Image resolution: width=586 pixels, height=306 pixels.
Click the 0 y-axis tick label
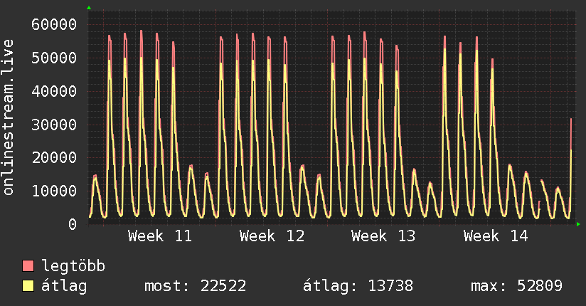click(73, 224)
